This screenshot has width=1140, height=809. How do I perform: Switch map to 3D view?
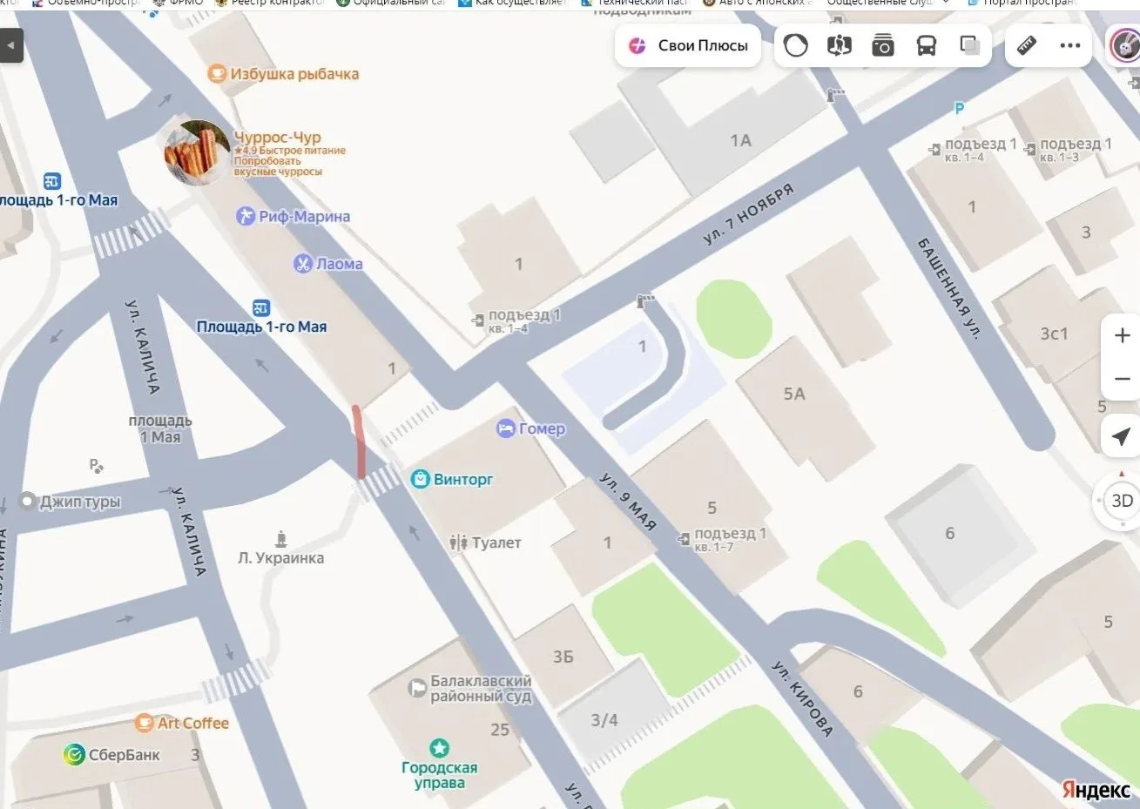tap(1122, 501)
